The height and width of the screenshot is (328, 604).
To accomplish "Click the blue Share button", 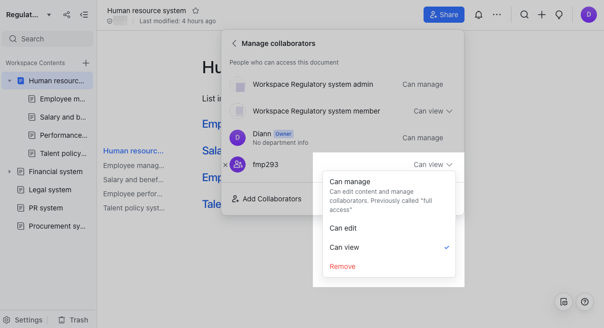I will tap(443, 15).
